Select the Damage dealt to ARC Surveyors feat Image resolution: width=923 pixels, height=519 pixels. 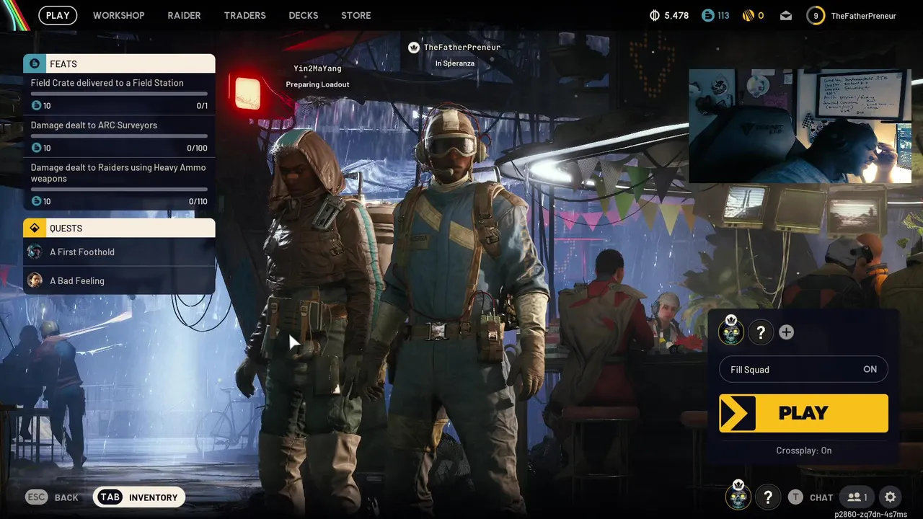point(119,137)
